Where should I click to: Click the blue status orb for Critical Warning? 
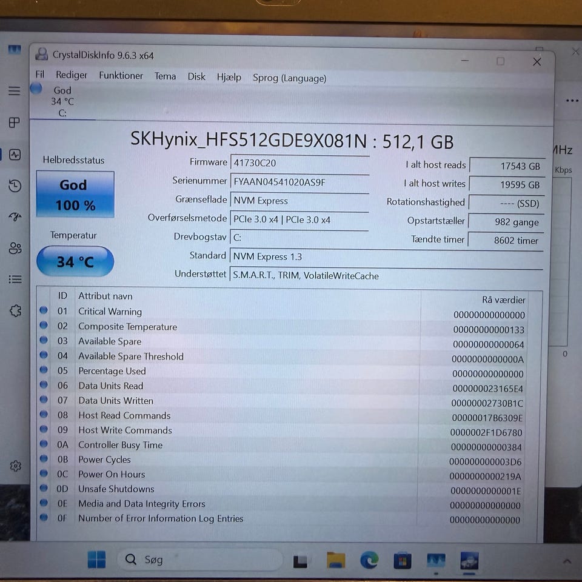point(44,310)
